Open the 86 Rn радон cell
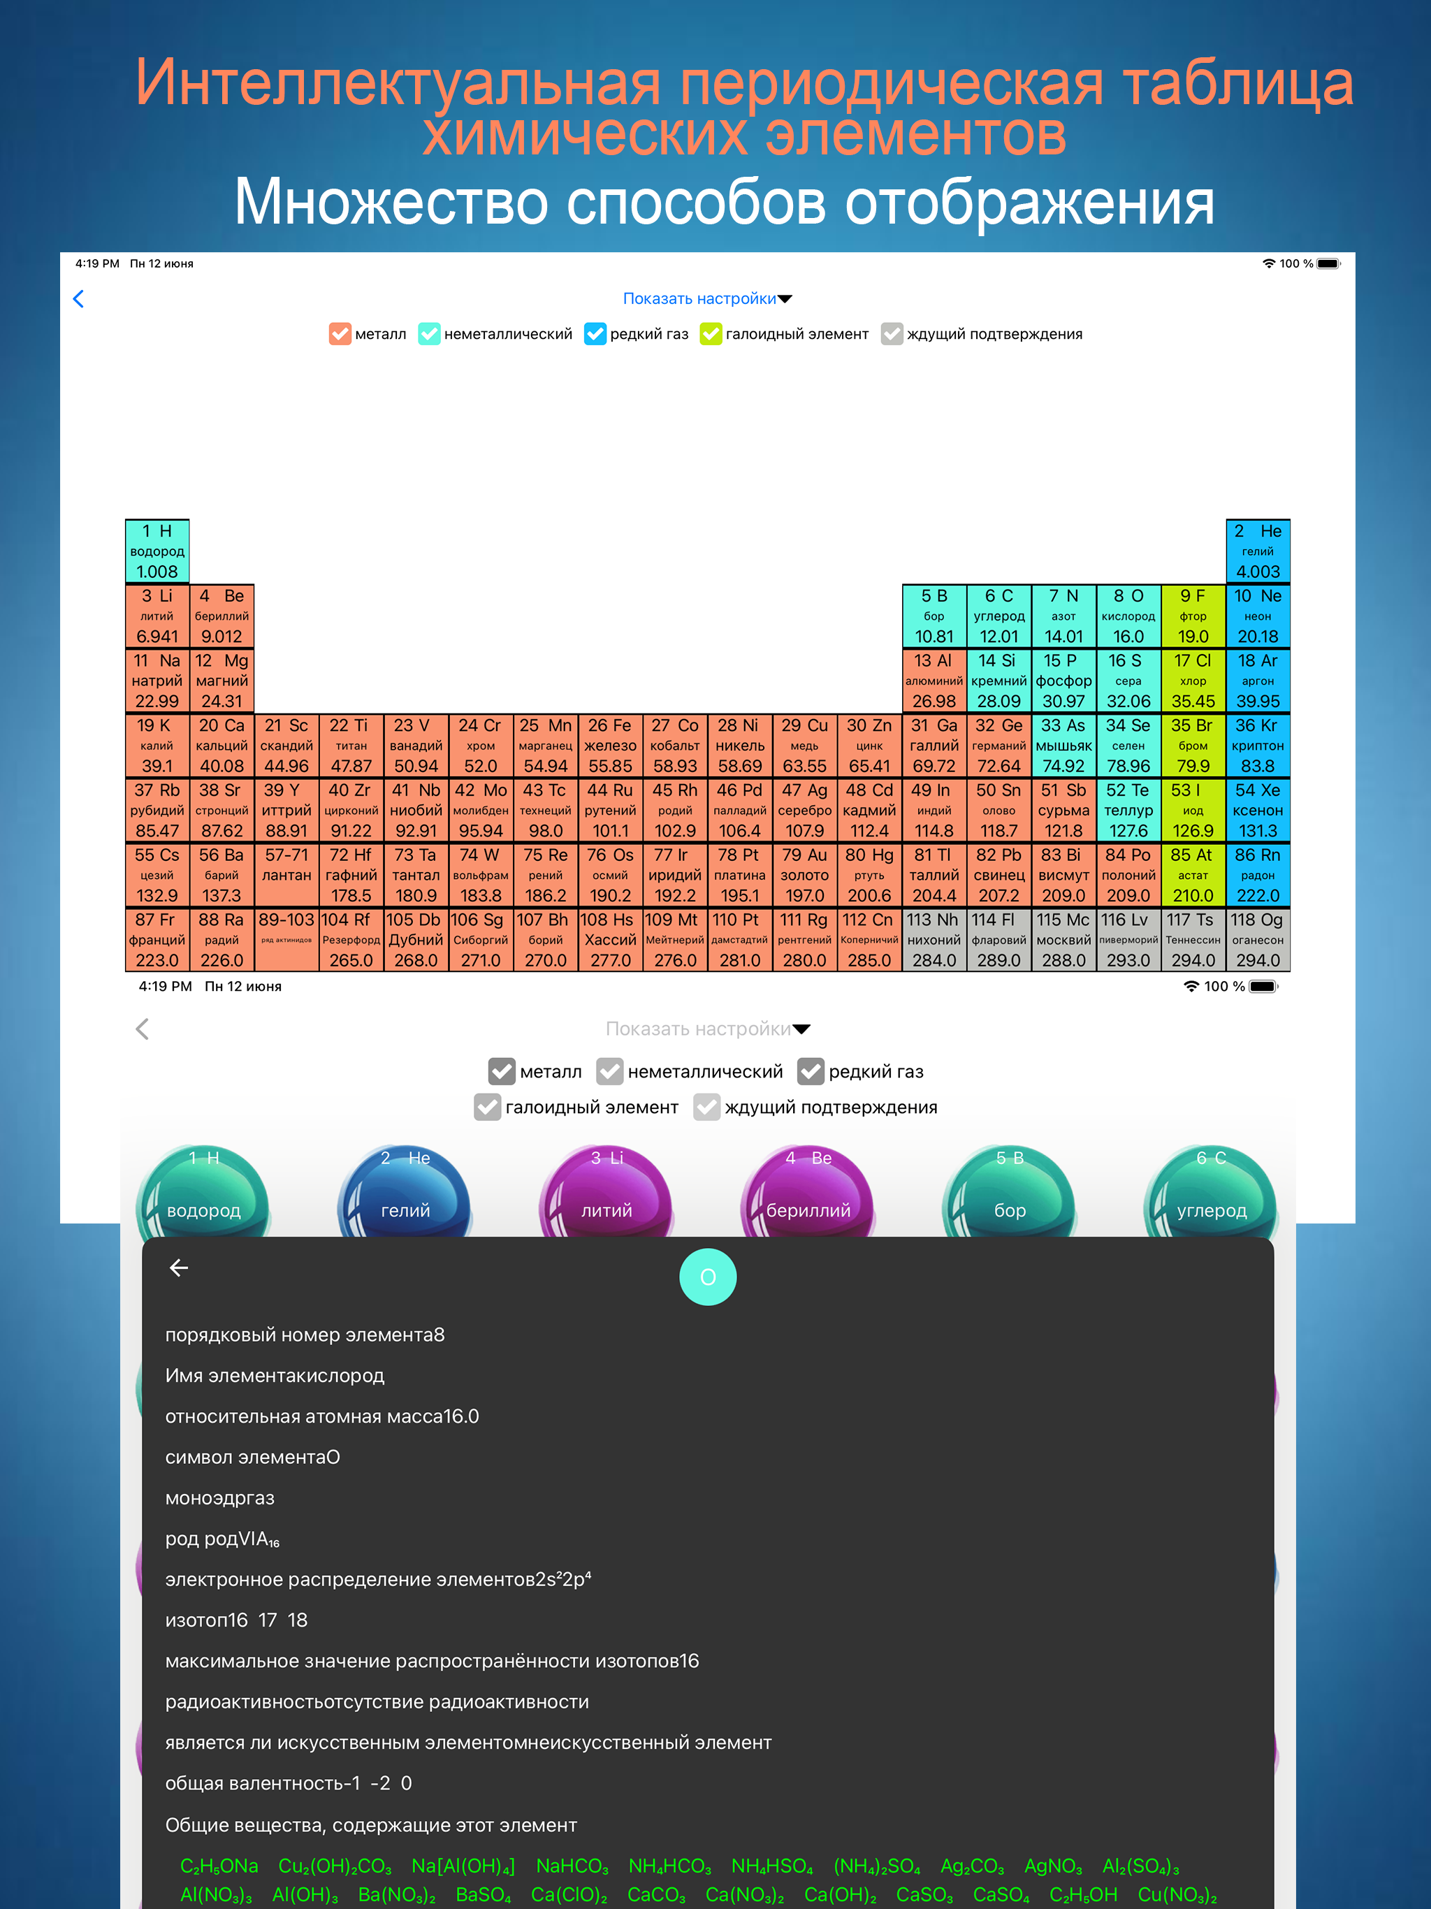 tap(1258, 874)
